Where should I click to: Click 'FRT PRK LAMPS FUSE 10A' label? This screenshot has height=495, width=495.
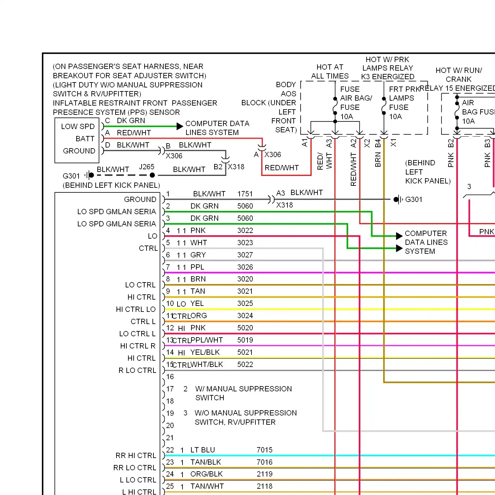click(x=405, y=103)
